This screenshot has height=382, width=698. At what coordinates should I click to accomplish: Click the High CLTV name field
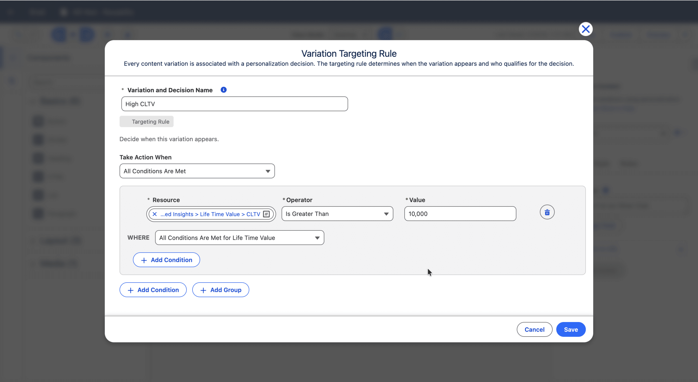(234, 104)
